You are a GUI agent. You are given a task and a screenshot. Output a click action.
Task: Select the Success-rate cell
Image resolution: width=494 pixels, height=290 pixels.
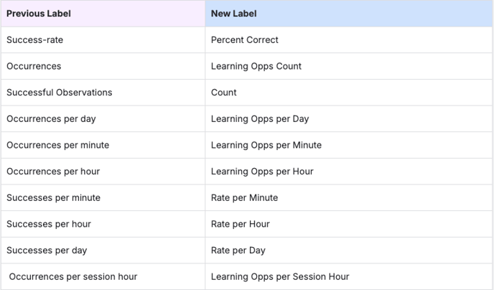click(x=35, y=40)
